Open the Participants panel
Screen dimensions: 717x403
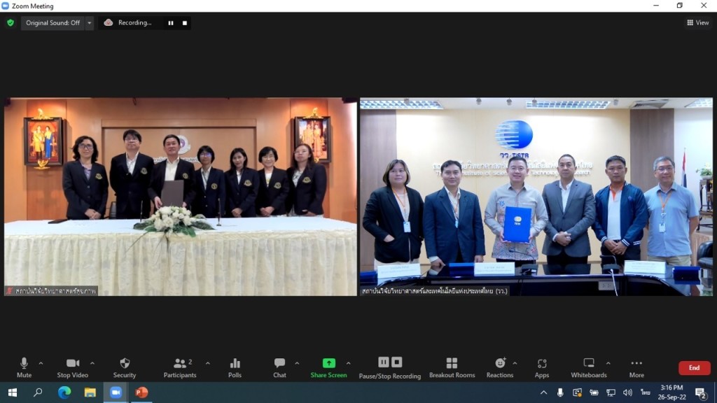tap(180, 367)
